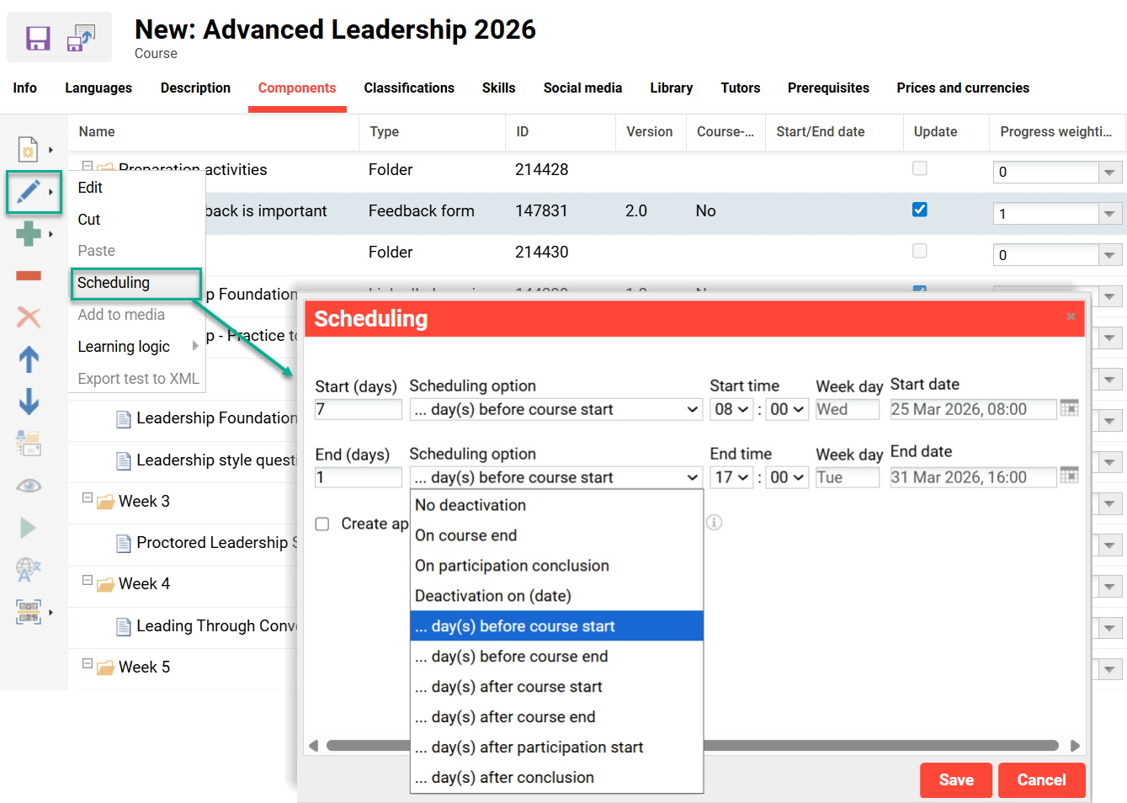Click the green Add component icon
Screen dimensions: 1127x803
(x=28, y=234)
